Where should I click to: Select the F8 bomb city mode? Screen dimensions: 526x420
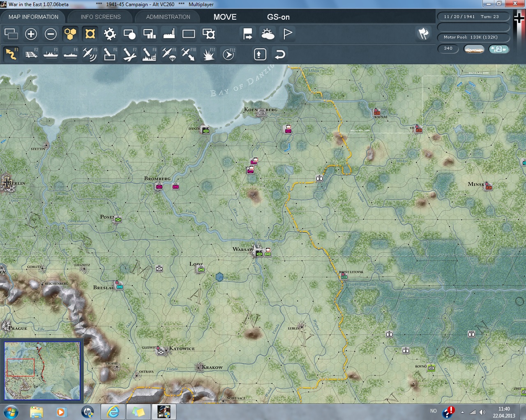[x=149, y=54]
